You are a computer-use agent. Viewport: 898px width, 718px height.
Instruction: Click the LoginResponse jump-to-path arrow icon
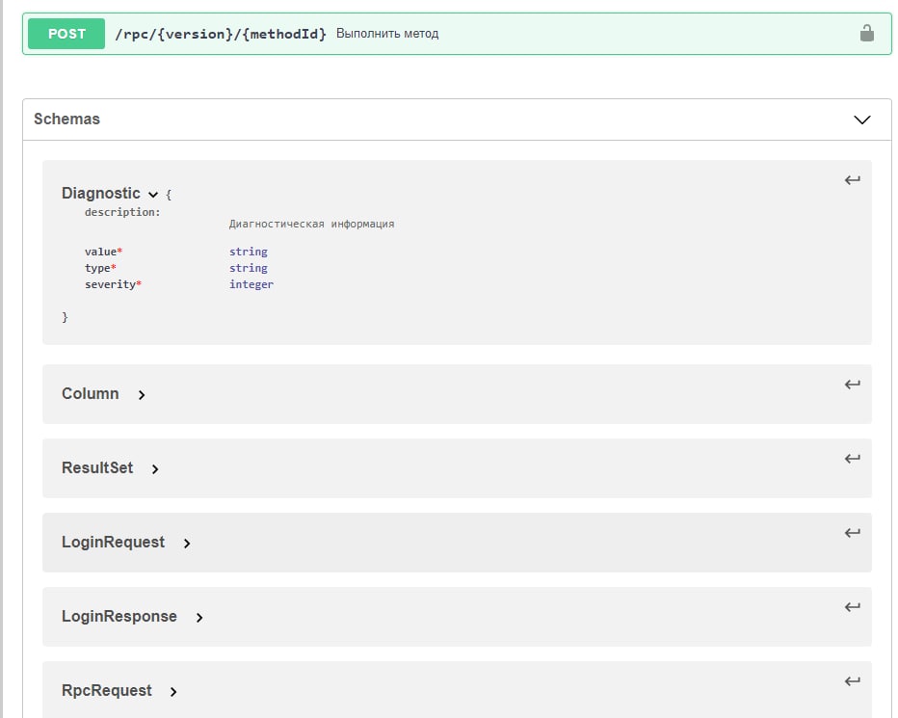pyautogui.click(x=852, y=607)
